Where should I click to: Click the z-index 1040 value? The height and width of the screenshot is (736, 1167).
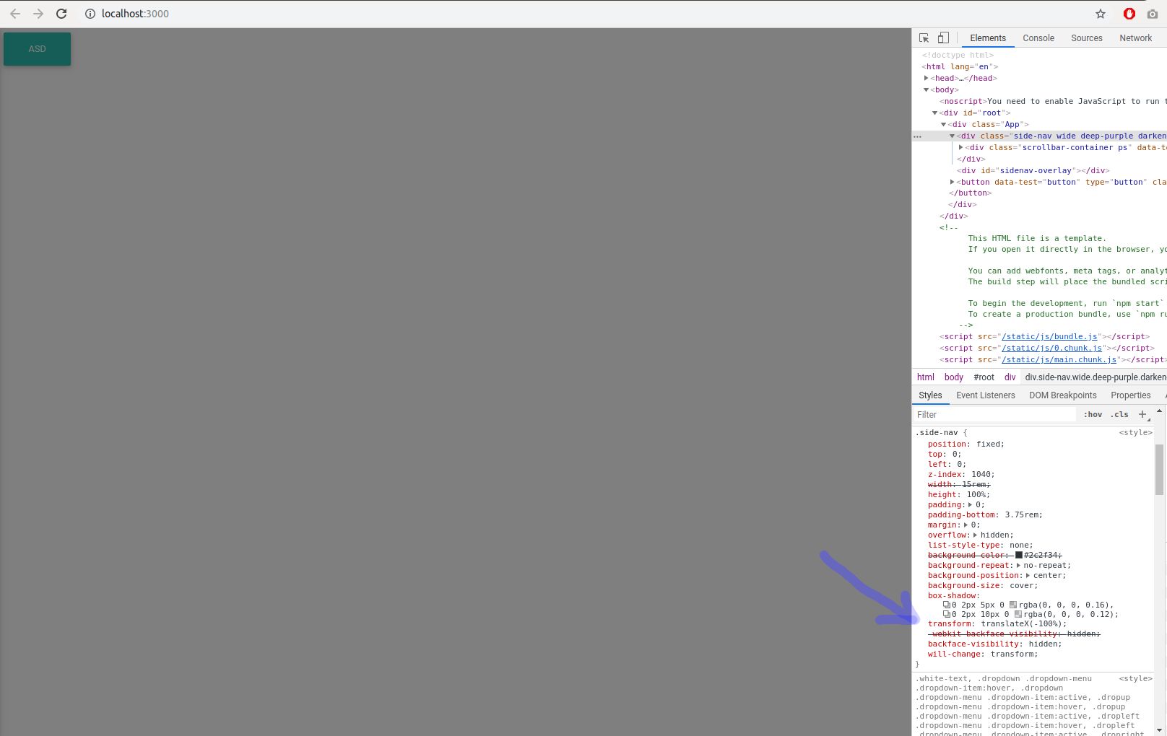tap(981, 474)
